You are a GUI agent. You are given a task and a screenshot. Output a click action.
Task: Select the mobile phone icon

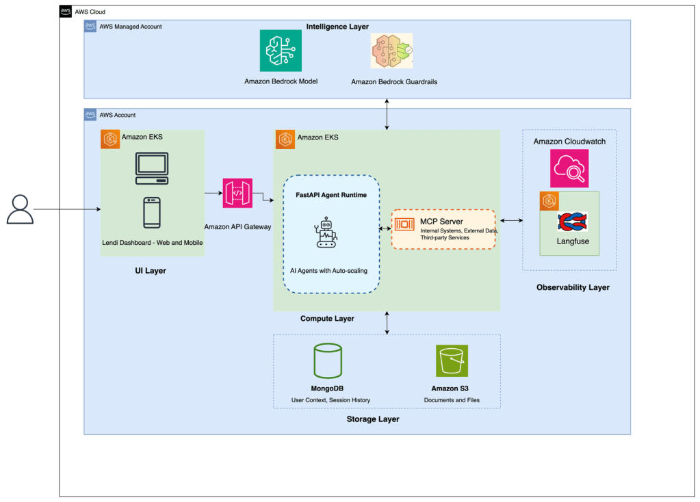point(151,212)
